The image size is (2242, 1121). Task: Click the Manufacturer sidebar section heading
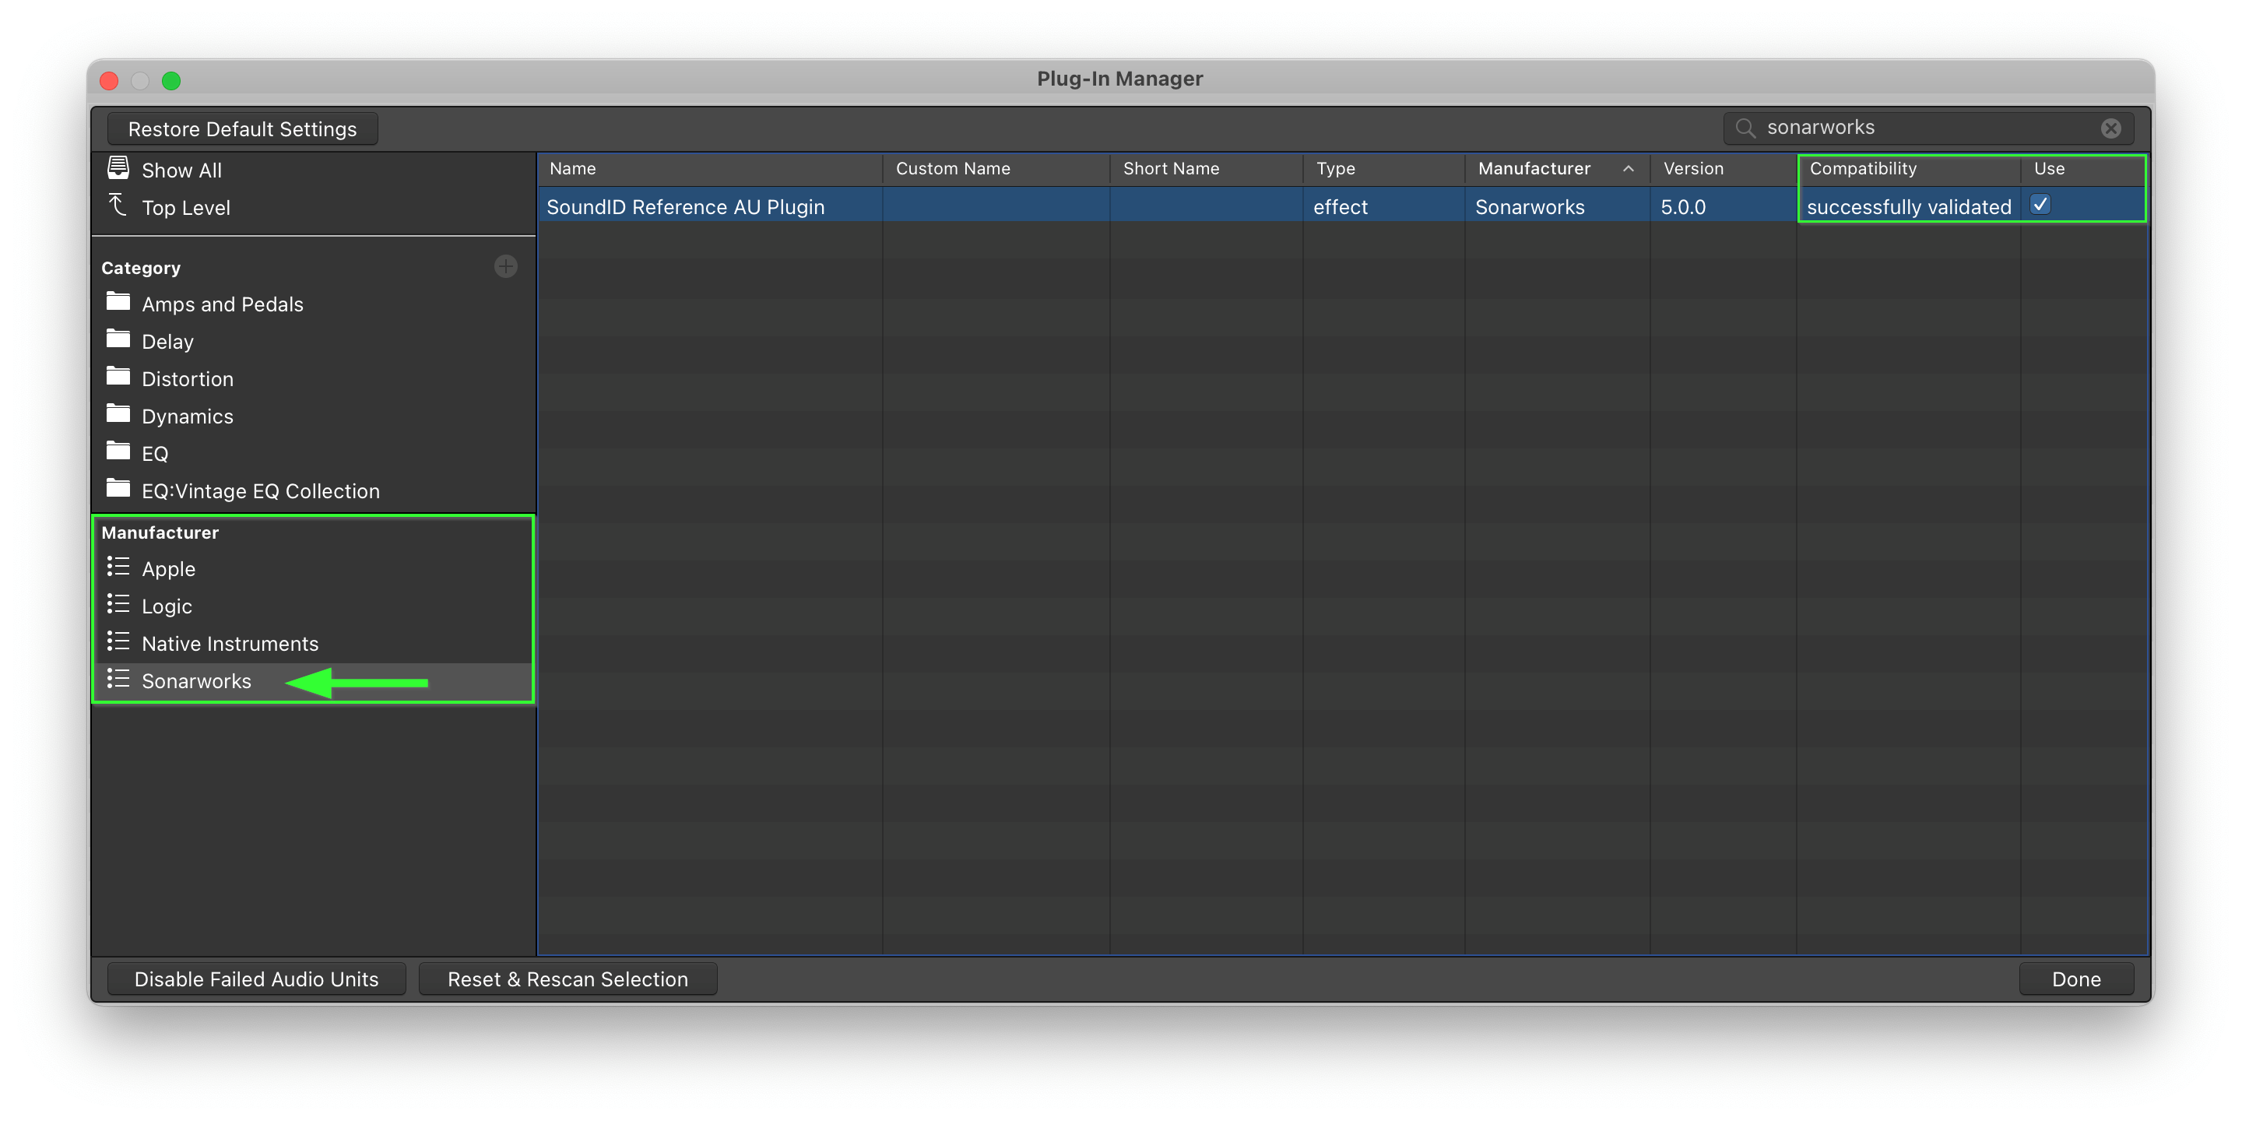tap(160, 532)
